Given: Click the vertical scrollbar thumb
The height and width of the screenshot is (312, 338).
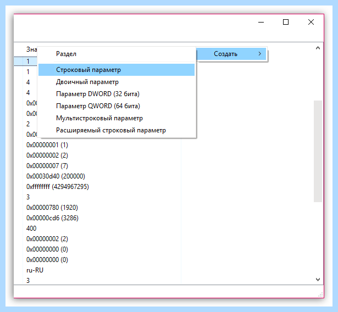Looking at the screenshot, I should pos(318,151).
